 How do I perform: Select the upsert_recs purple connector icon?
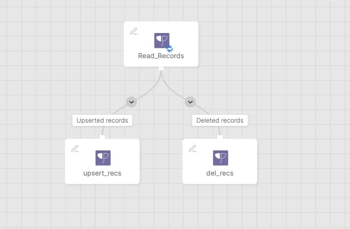[103, 158]
